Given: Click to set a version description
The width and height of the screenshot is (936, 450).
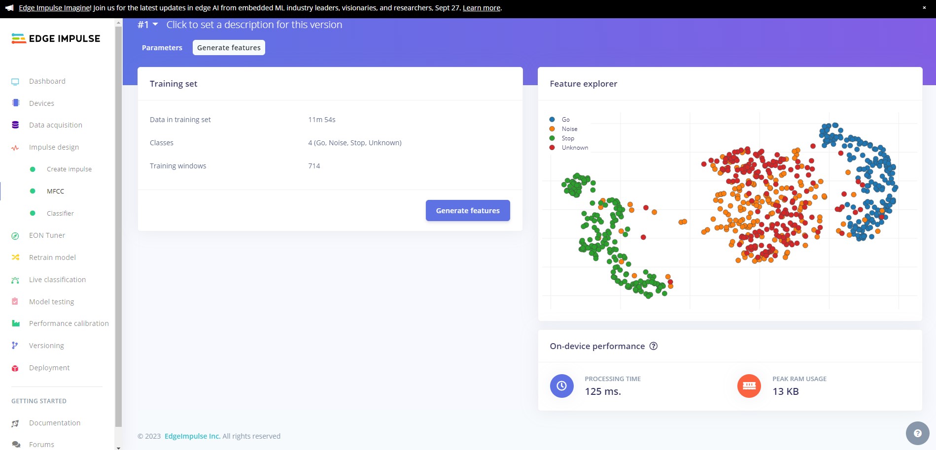Looking at the screenshot, I should coord(254,25).
